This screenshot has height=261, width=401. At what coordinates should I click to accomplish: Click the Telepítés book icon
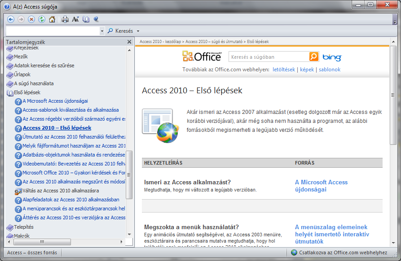(x=10, y=227)
